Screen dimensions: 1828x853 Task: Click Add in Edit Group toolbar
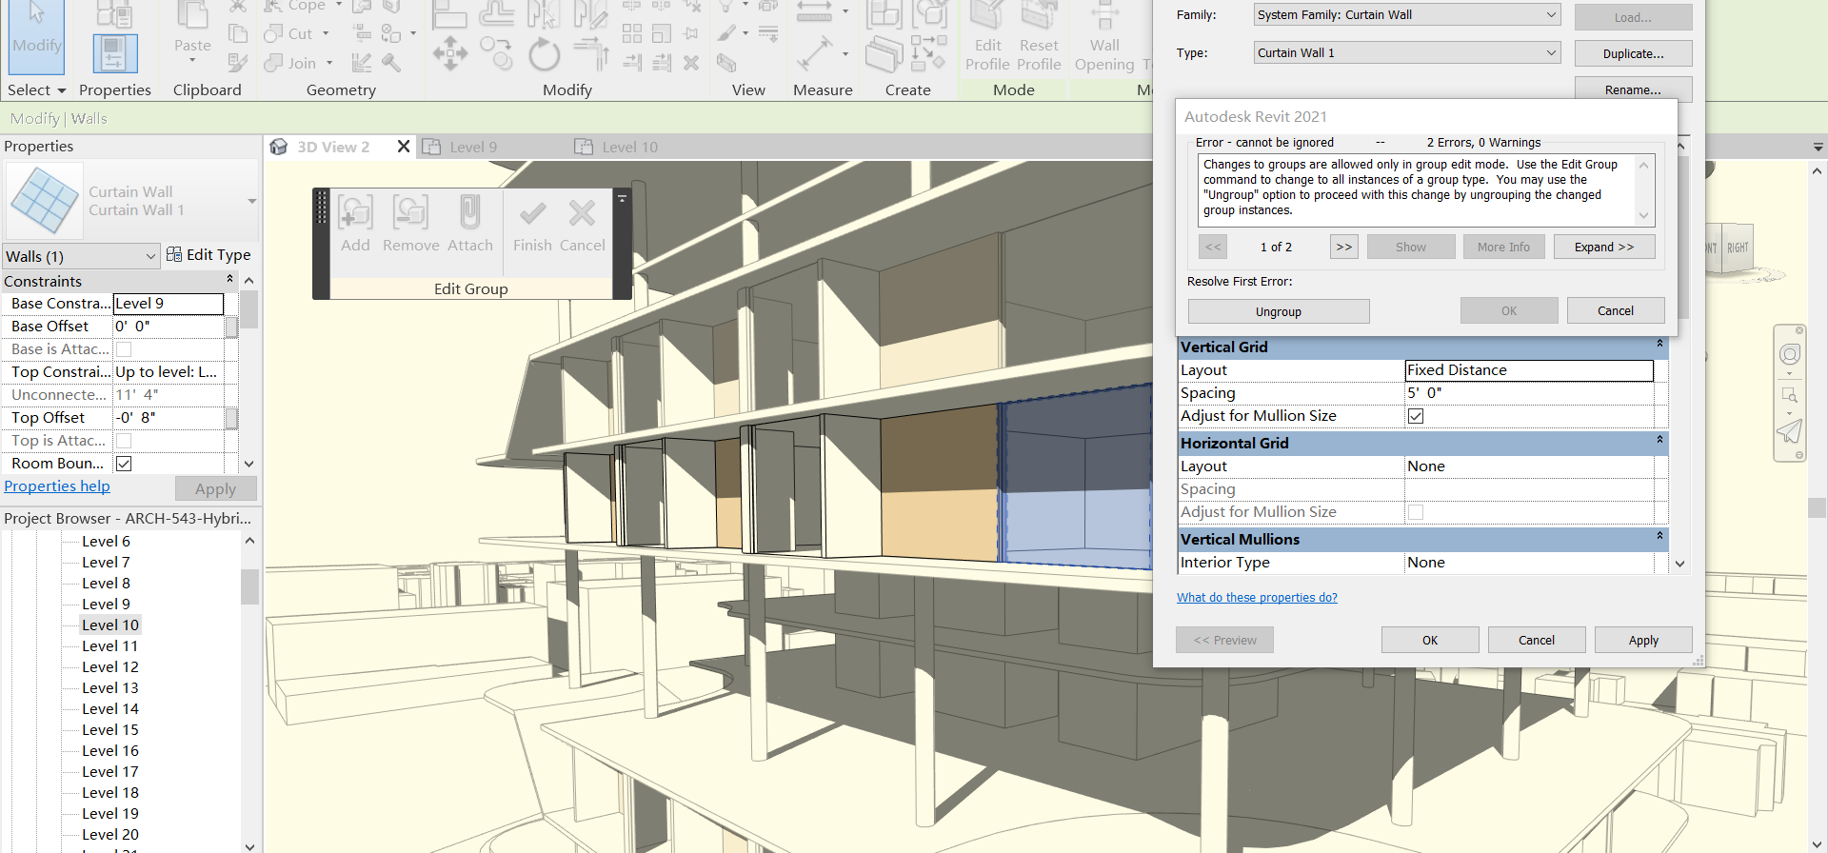(x=355, y=225)
